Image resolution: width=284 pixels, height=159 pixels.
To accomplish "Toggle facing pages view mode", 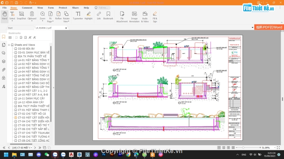I will pyautogui.click(x=228, y=148).
